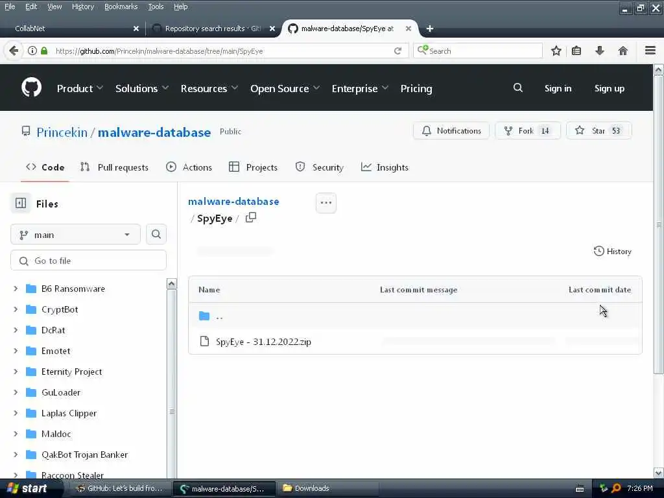Open the Windows start button
Image resolution: width=664 pixels, height=498 pixels.
coord(27,488)
